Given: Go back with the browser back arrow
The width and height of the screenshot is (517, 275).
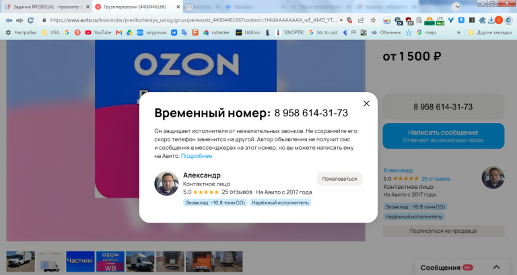Looking at the screenshot, I should coord(9,20).
